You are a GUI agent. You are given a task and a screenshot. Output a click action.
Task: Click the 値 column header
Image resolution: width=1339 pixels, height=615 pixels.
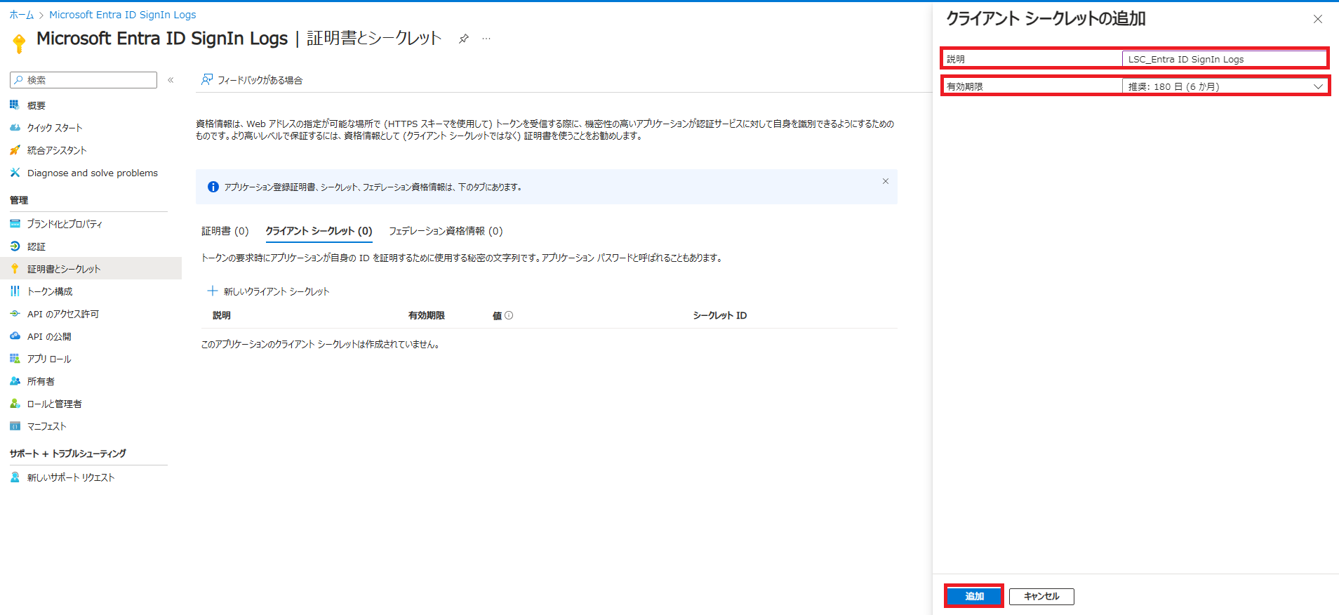click(x=497, y=315)
